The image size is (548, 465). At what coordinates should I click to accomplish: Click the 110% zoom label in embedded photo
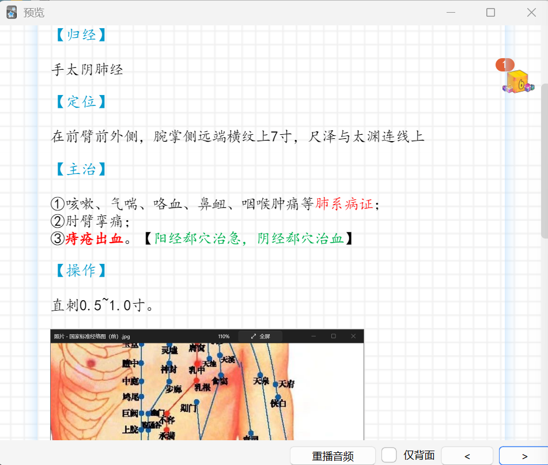pos(224,337)
